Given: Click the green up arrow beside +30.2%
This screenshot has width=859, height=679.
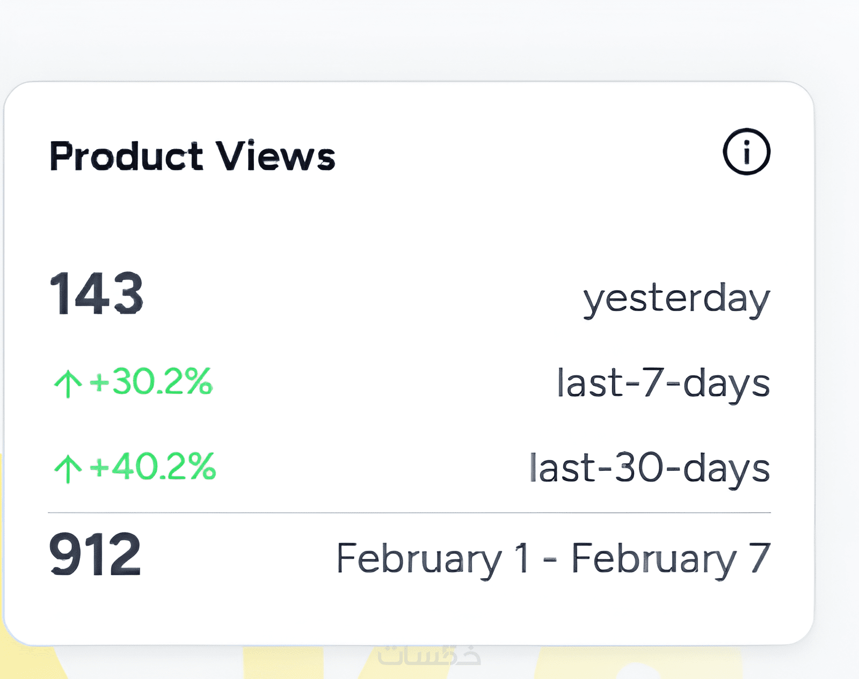Looking at the screenshot, I should coord(68,384).
